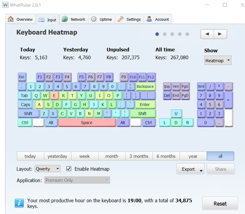
Task: Click the Yesterday keys value 4,760
Action: click(x=85, y=57)
